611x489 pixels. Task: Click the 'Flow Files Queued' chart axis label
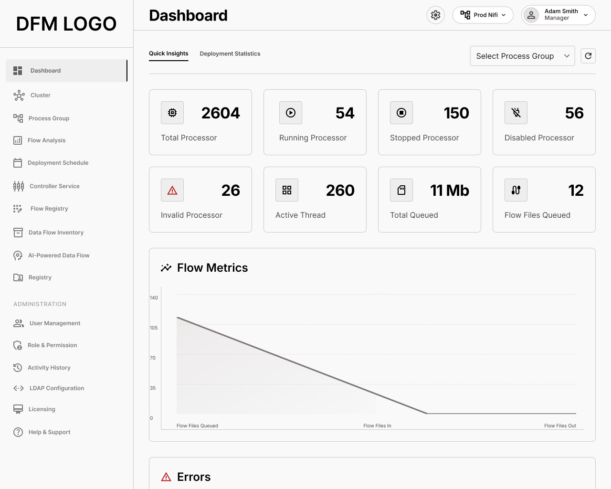(197, 425)
